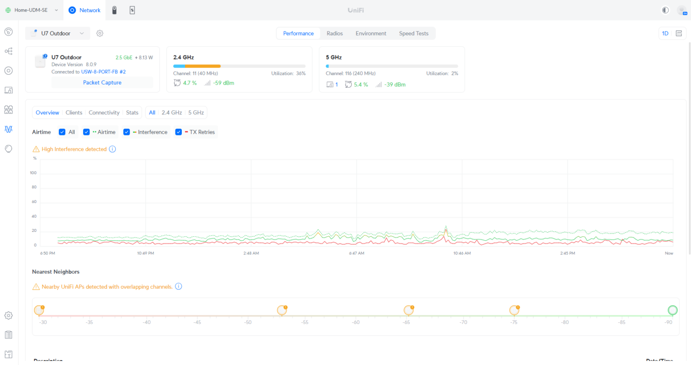Uncheck the All airtime checkbox
The height and width of the screenshot is (365, 691).
tap(62, 132)
